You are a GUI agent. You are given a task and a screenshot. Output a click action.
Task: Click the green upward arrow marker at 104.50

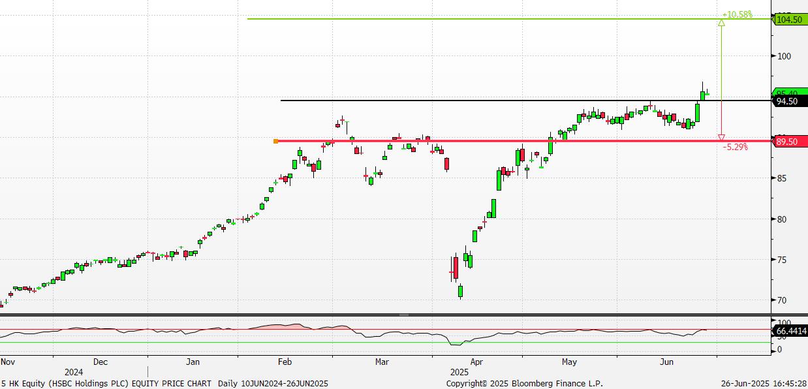point(721,23)
